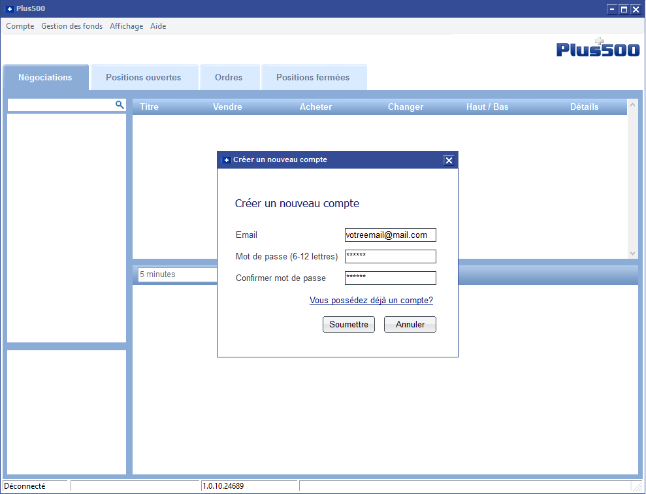Click the Détails column header
This screenshot has height=494, width=646.
tap(584, 107)
